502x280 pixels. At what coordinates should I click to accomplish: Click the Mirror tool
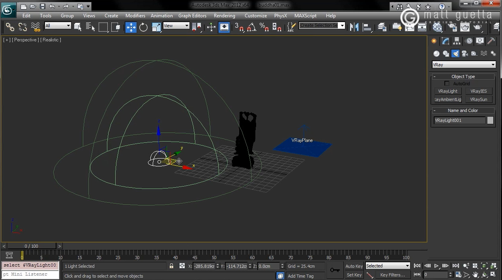[x=354, y=27]
